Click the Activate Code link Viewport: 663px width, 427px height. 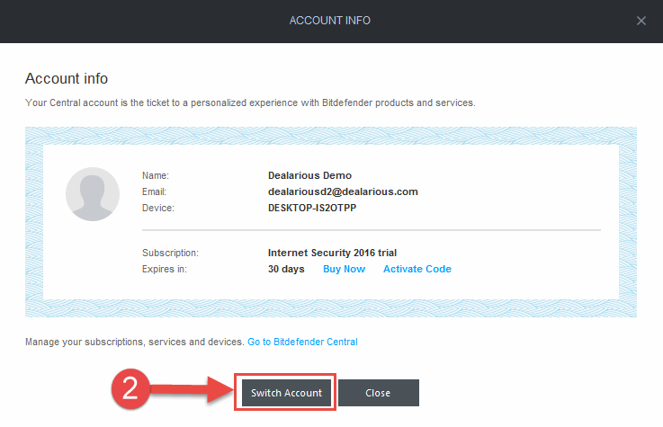[417, 269]
